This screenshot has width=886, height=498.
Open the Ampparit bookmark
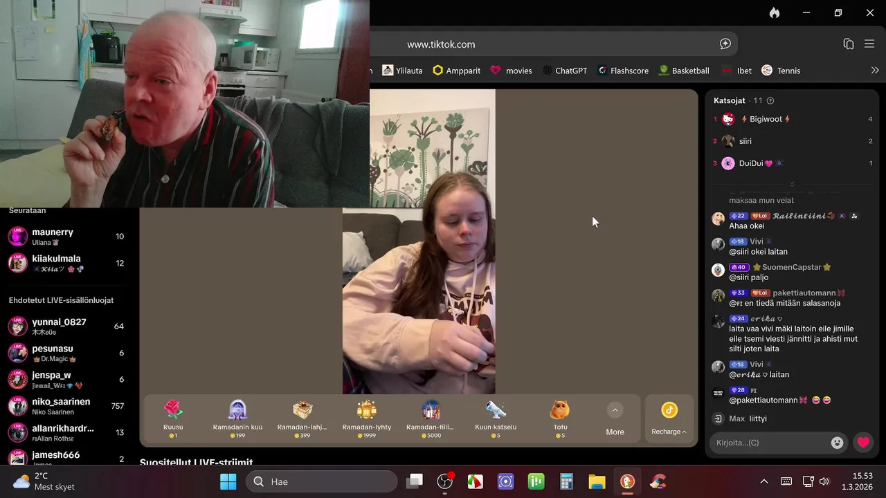456,71
